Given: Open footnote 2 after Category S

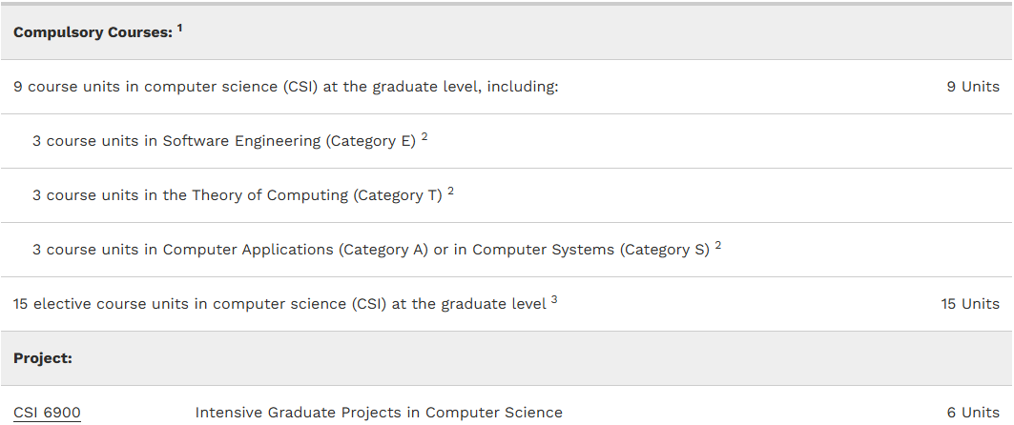Looking at the screenshot, I should tap(717, 245).
